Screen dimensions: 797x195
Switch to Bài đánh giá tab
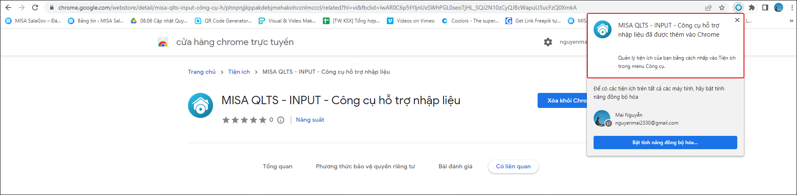click(x=455, y=166)
